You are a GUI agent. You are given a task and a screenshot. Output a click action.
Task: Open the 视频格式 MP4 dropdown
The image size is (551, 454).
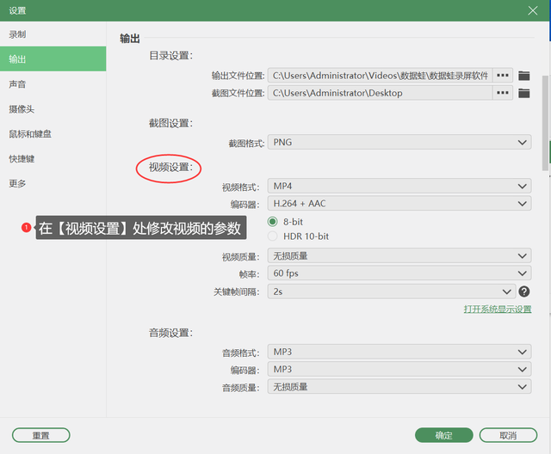click(x=399, y=186)
